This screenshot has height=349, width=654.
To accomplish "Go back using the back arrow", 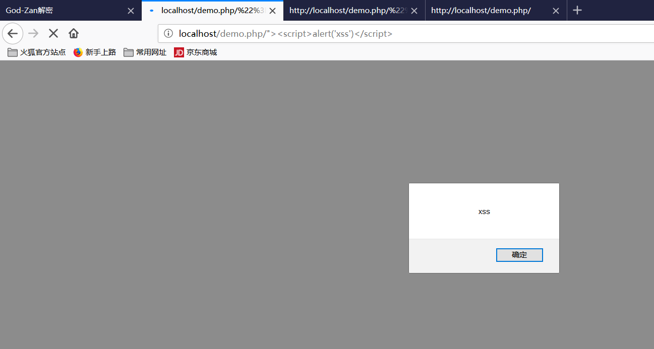I will [x=13, y=34].
